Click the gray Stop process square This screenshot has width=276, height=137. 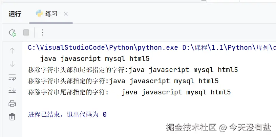coord(26,33)
